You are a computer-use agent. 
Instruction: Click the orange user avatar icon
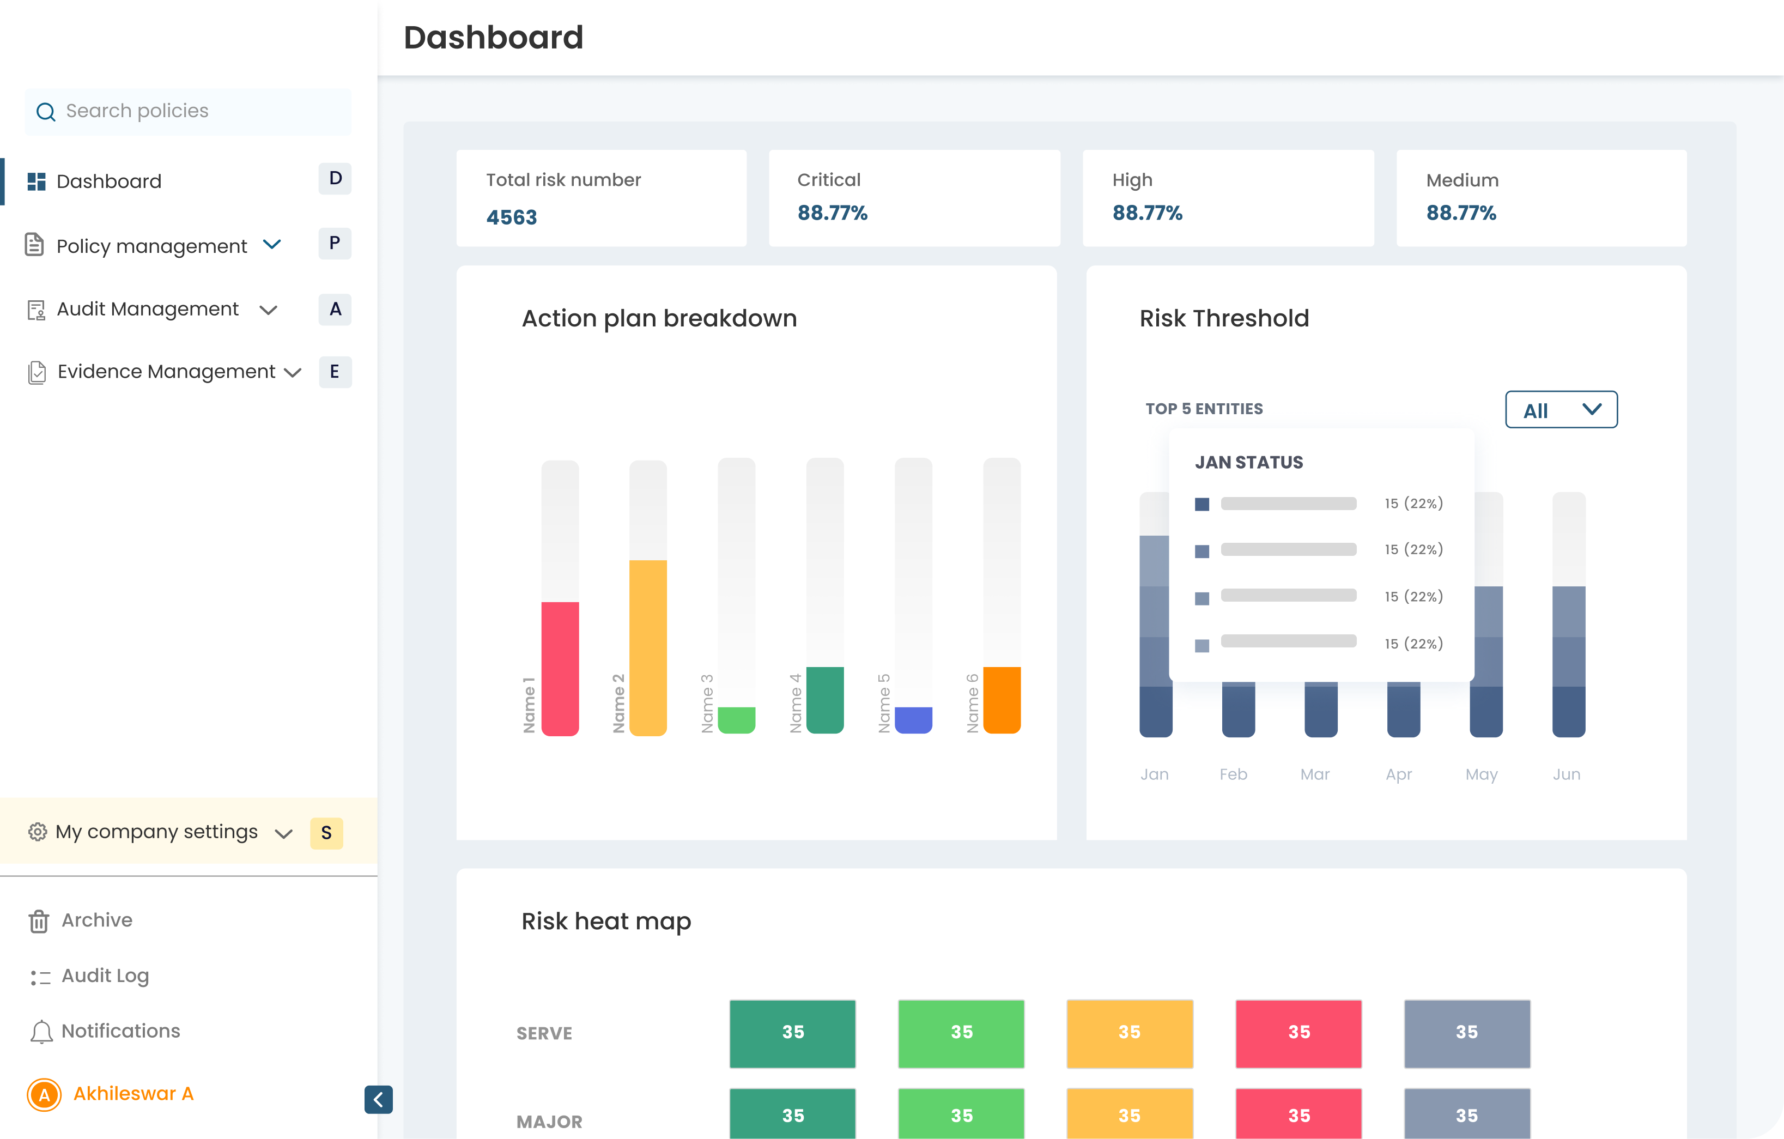click(x=44, y=1094)
